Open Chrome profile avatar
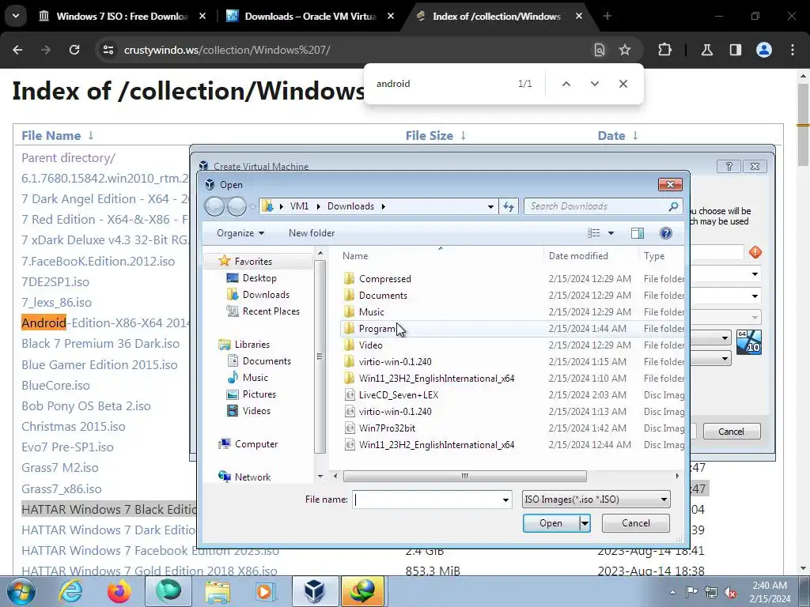 (x=764, y=50)
